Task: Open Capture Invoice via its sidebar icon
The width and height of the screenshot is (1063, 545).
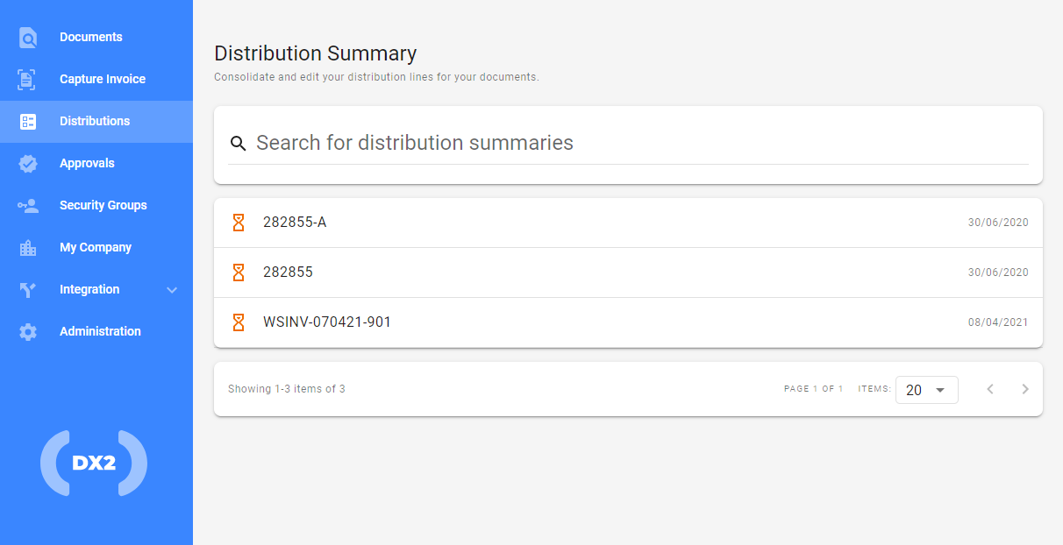Action: [x=26, y=79]
